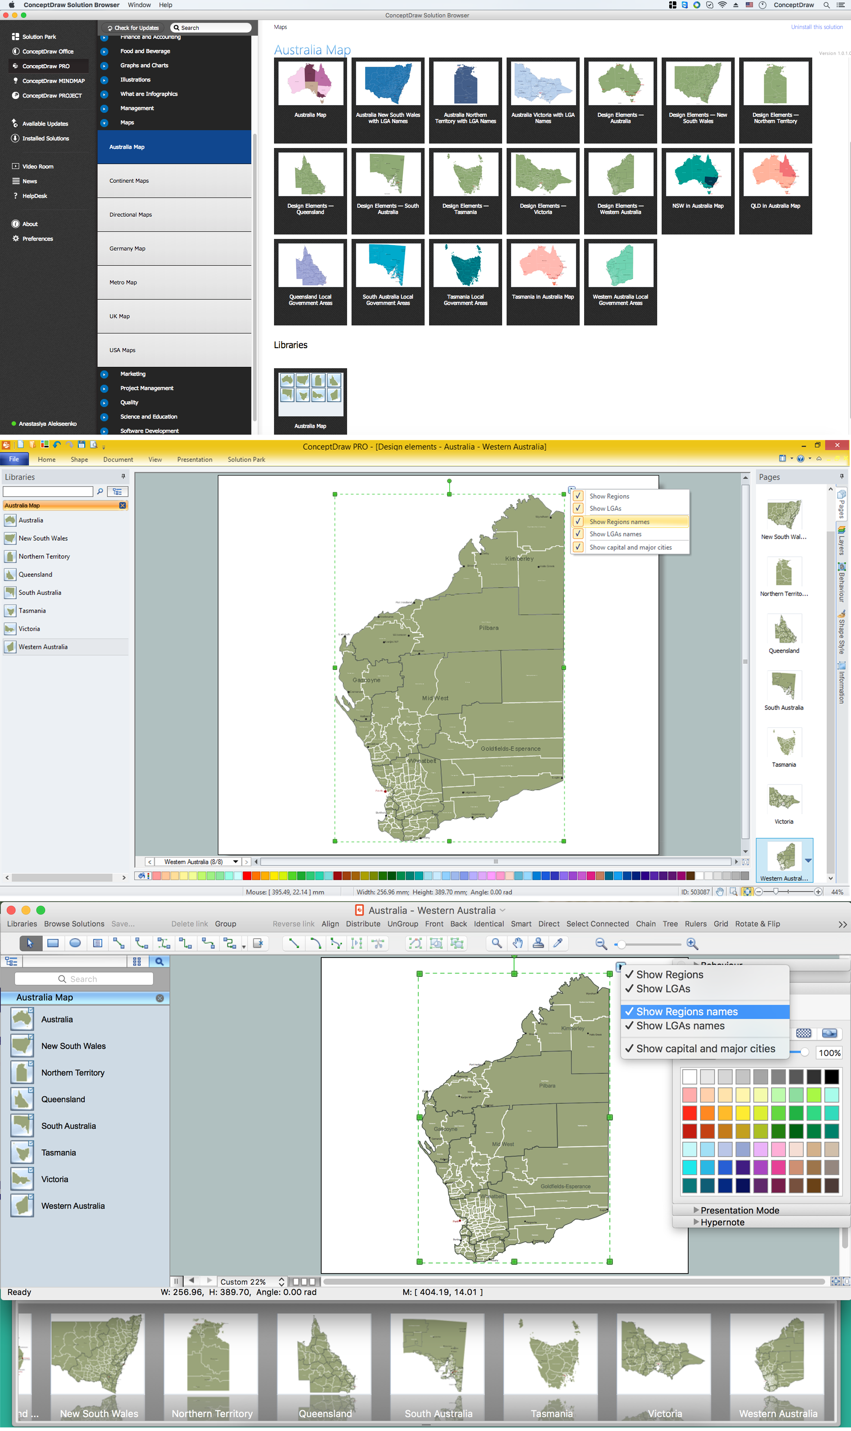Select Germany Map solution
The image size is (851, 1431).
[x=174, y=248]
